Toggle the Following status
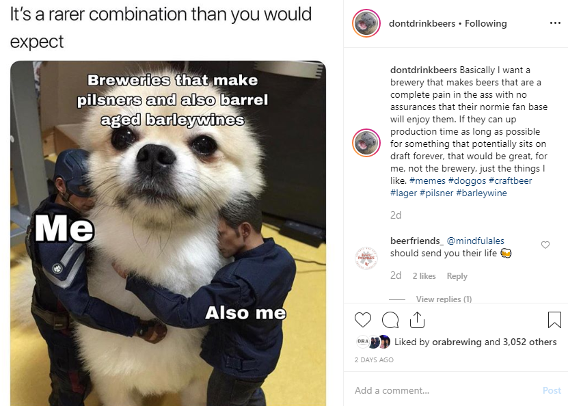The image size is (568, 406). point(486,23)
